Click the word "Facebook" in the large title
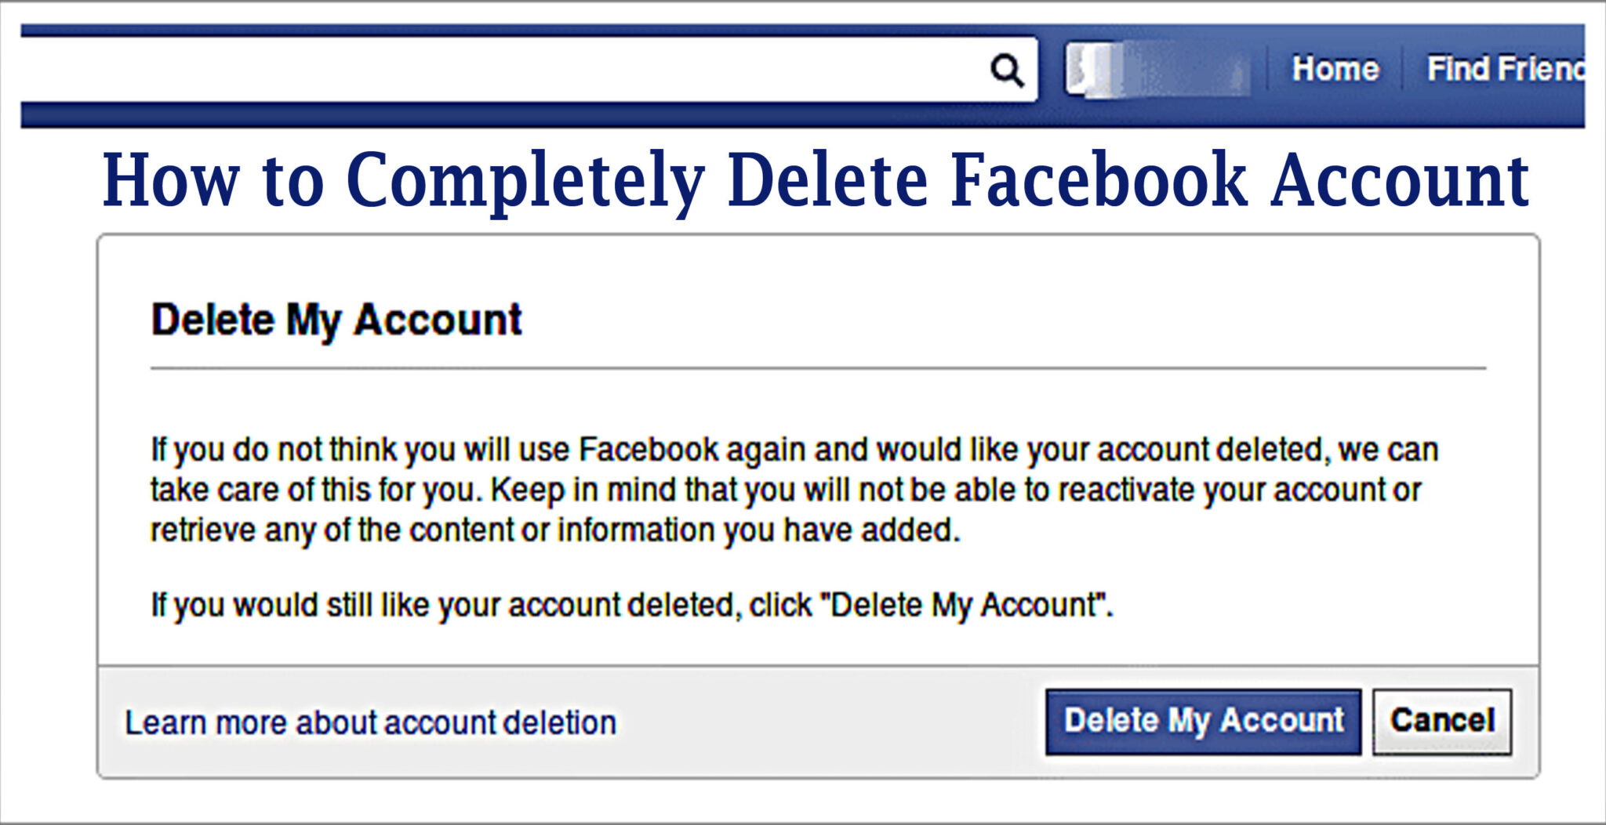Viewport: 1606px width, 825px height. 1099,180
